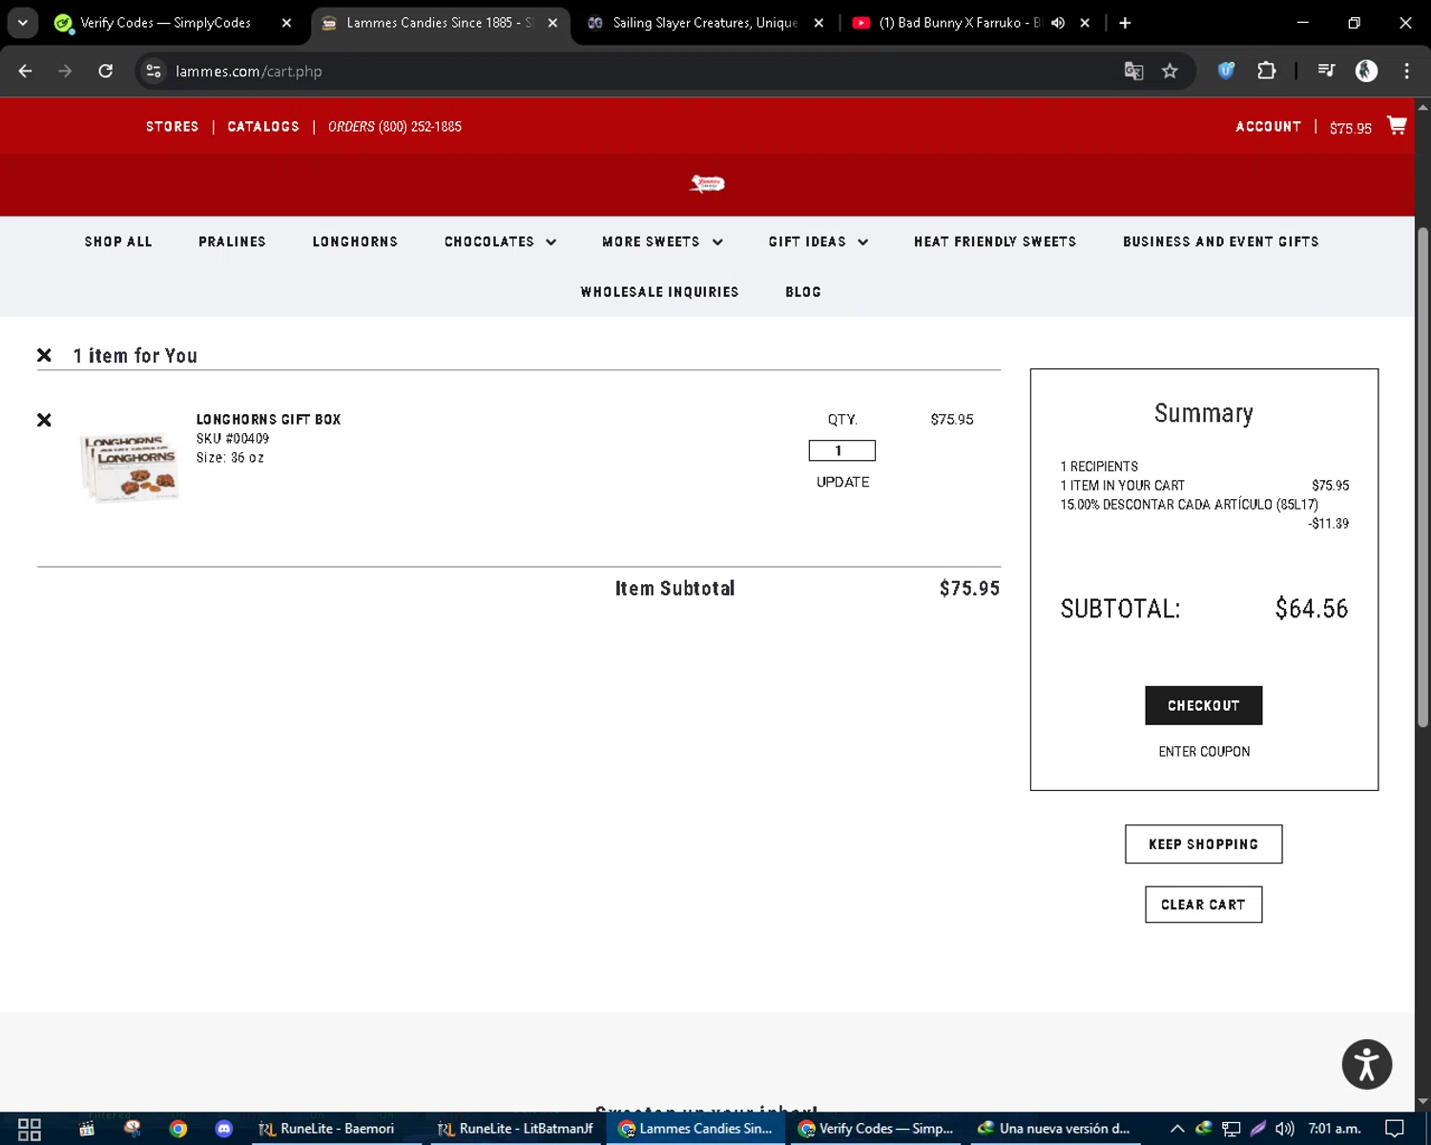The width and height of the screenshot is (1431, 1145).
Task: Click the SUBTOTAL $64.56 amount
Action: [1312, 609]
